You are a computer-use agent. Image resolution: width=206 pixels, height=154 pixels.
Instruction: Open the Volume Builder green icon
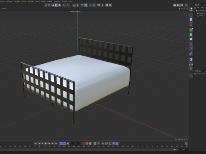pos(191,34)
